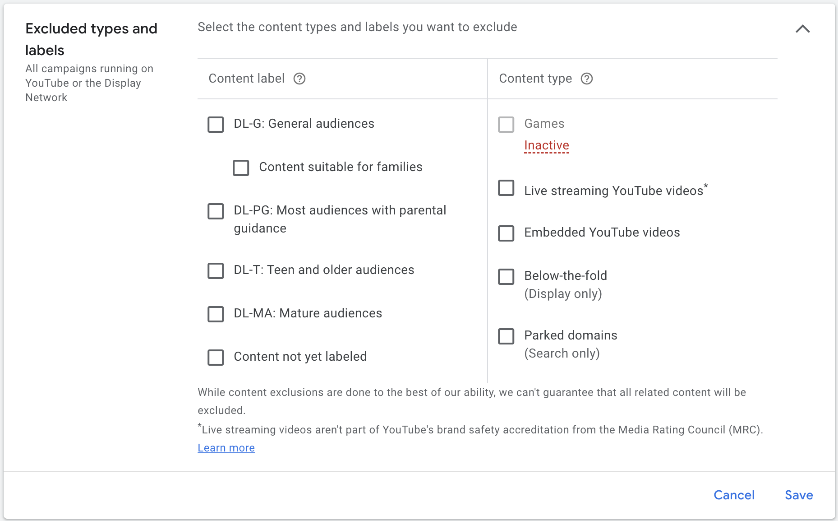Exclude Live streaming YouTube videos
This screenshot has width=838, height=521.
506,188
